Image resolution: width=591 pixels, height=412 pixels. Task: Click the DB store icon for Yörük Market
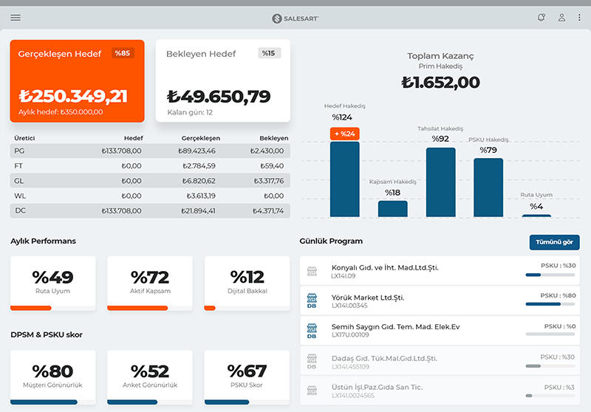pos(312,301)
